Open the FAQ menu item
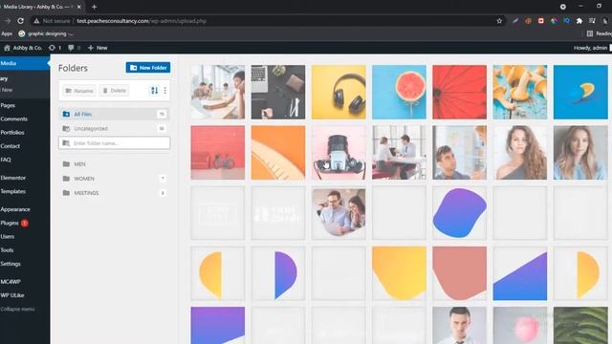The width and height of the screenshot is (612, 344). point(6,160)
